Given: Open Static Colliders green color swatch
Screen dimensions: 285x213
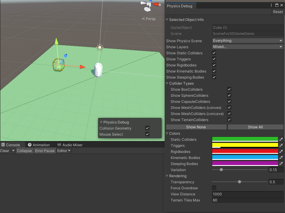Looking at the screenshot, I should [245, 139].
